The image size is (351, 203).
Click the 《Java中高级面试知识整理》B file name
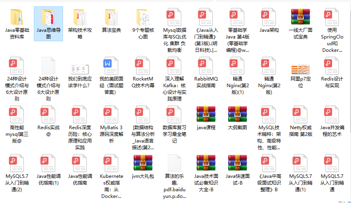point(269,183)
